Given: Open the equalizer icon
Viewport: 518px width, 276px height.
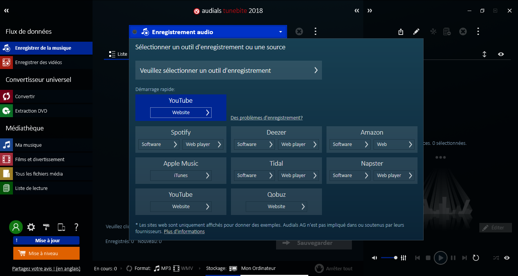Looking at the screenshot, I should coord(403,258).
